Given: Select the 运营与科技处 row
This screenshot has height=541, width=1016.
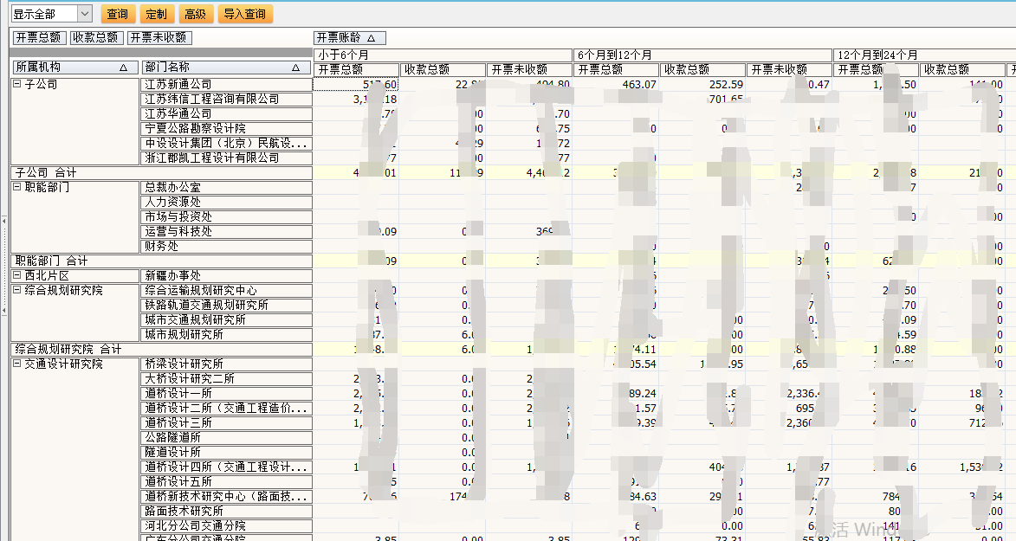Looking at the screenshot, I should pyautogui.click(x=226, y=231).
